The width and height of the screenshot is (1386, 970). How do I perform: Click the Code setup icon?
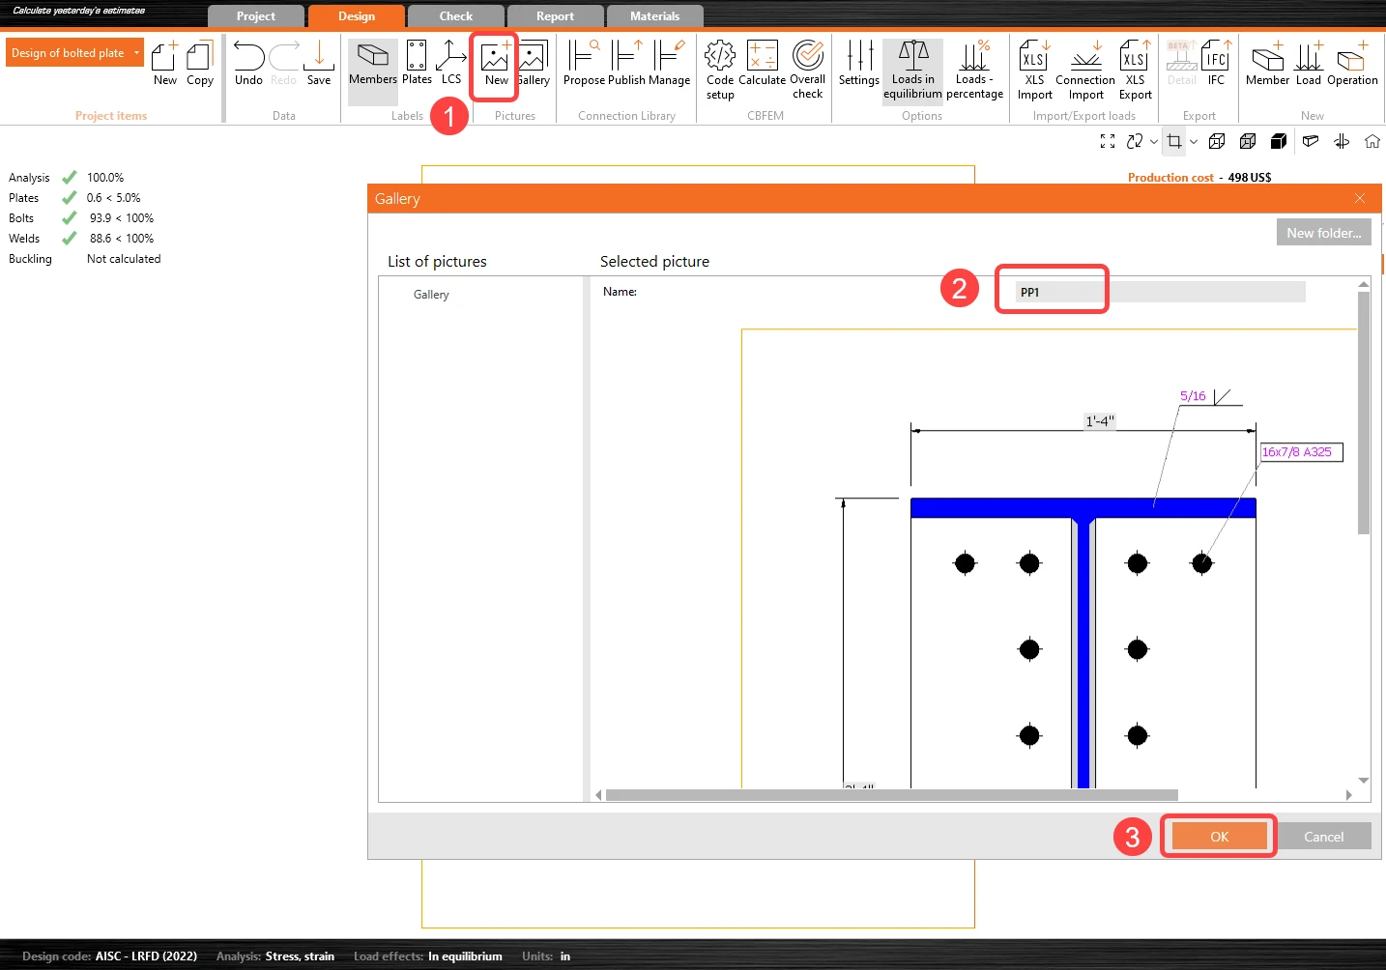(720, 71)
